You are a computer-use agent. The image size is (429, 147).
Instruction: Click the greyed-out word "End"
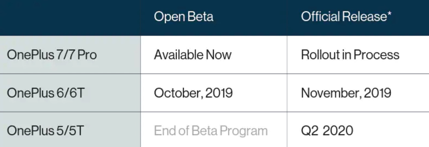(165, 131)
